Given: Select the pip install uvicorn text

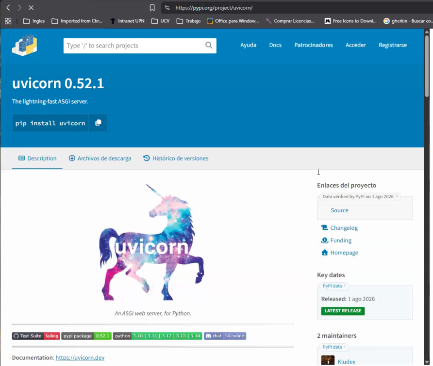Looking at the screenshot, I should pyautogui.click(x=50, y=123).
